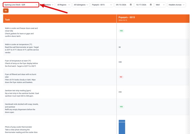
Task: Click the start date field 09/15/2026
Action: click(x=124, y=5)
